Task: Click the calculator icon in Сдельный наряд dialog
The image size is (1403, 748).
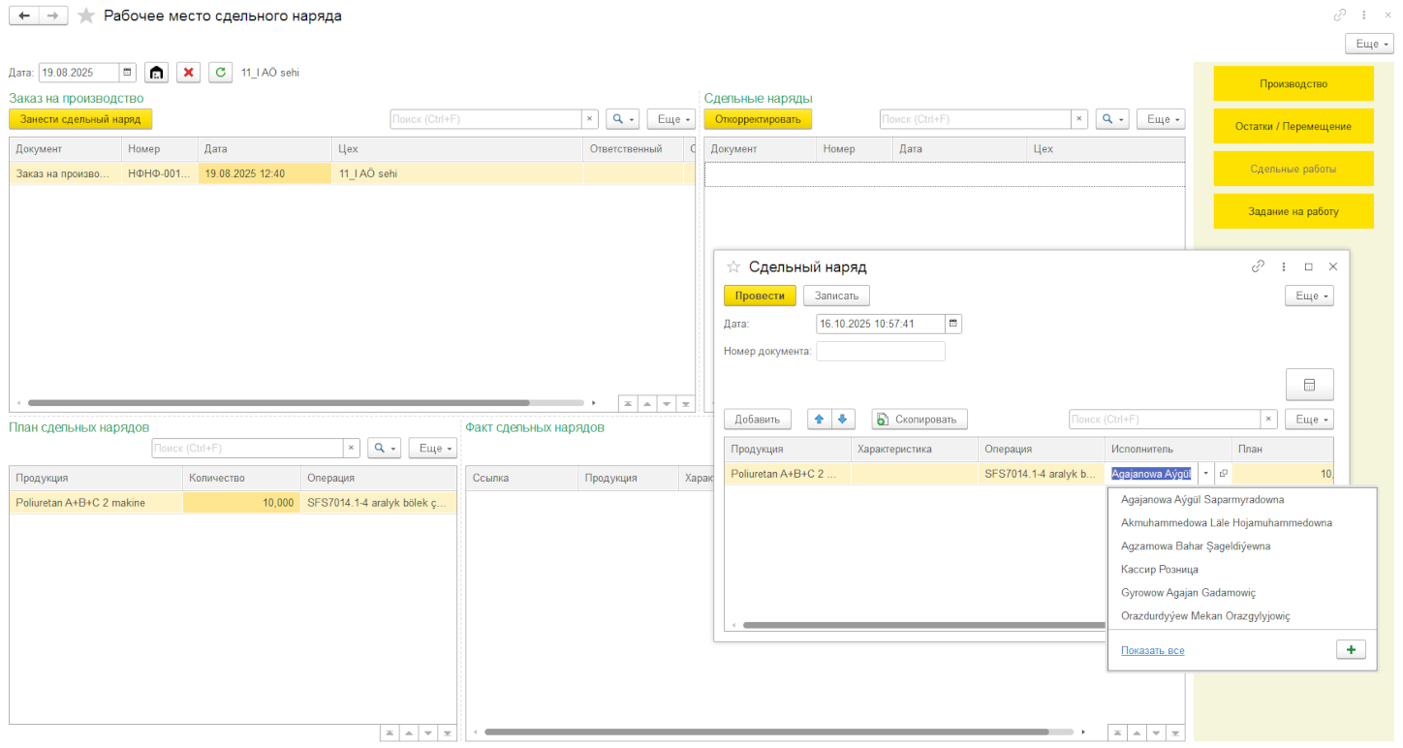Action: pos(1309,385)
